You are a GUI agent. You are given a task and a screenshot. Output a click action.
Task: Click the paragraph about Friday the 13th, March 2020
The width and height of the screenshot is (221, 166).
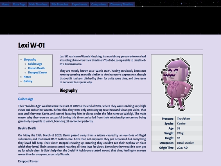(x=82, y=145)
